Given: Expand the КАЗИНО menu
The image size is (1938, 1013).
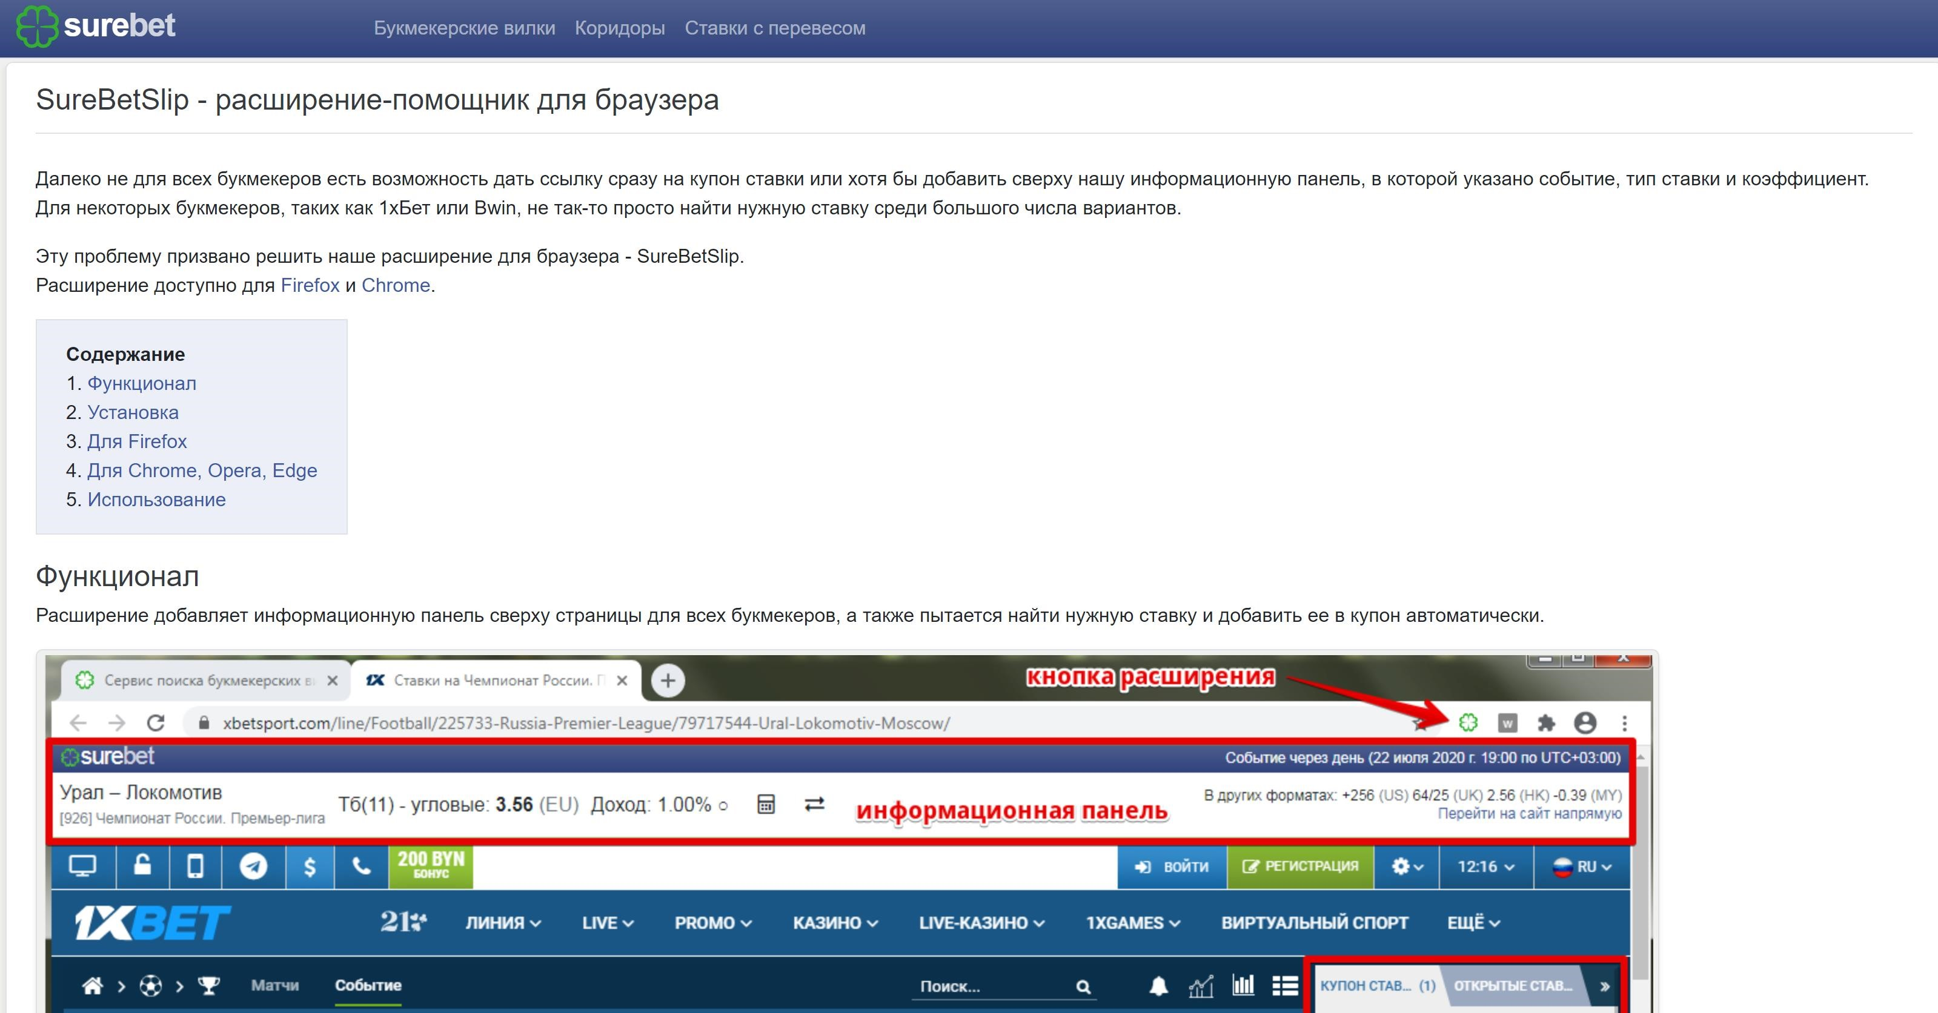Looking at the screenshot, I should click(x=835, y=923).
